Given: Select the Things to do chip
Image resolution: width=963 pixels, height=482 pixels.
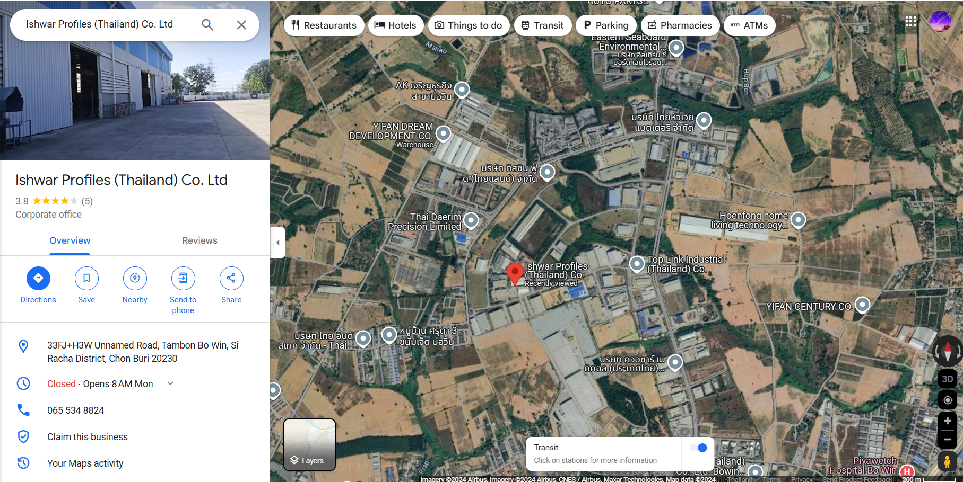Looking at the screenshot, I should point(469,25).
